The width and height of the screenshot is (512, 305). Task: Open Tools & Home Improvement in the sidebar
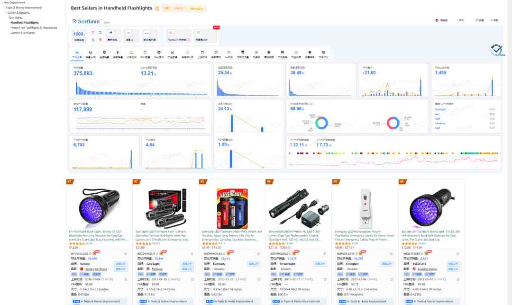pyautogui.click(x=24, y=8)
